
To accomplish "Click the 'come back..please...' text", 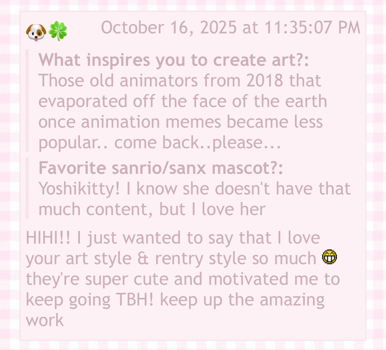I will click(197, 143).
